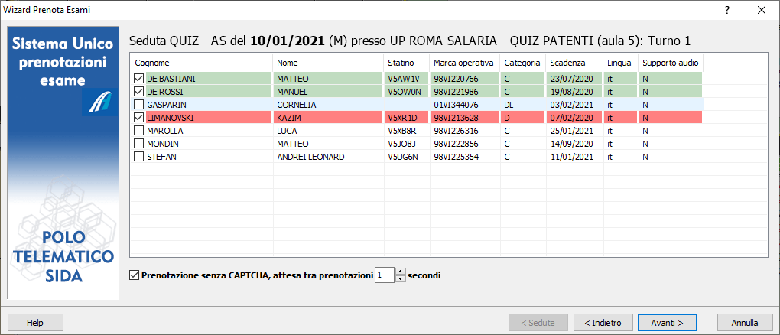Increase wait seconds with up arrow
Viewport: 780px width, 335px height.
tap(400, 271)
